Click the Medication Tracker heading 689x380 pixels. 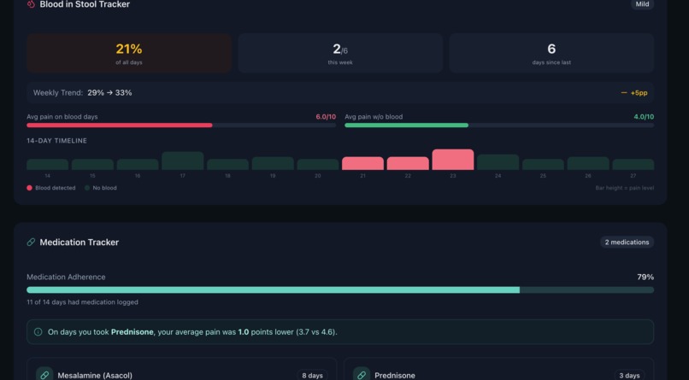tap(79, 243)
